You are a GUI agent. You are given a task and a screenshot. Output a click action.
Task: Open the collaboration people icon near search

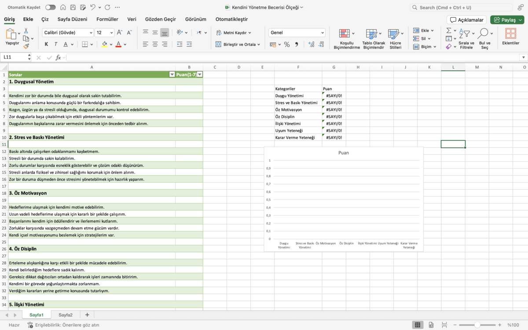[x=521, y=7]
